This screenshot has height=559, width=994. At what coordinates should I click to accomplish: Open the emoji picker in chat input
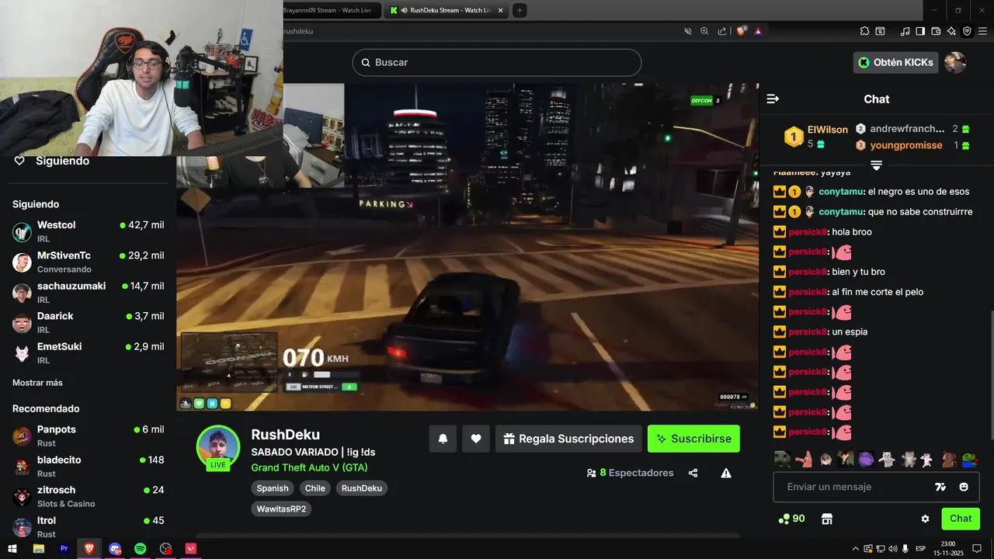(964, 487)
